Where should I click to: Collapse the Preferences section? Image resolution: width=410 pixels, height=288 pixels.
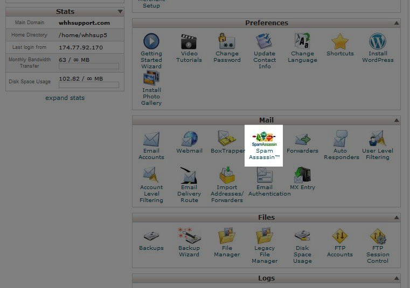(x=397, y=23)
